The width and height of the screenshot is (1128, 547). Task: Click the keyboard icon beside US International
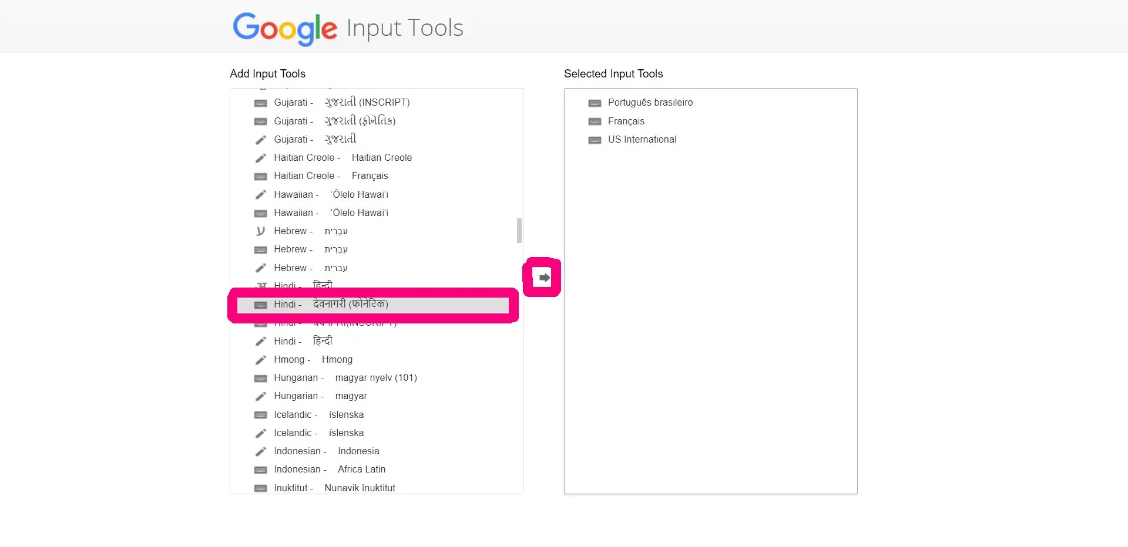pos(595,140)
